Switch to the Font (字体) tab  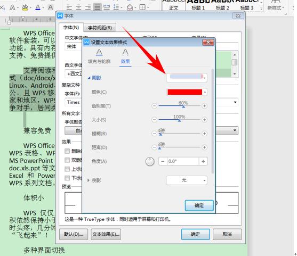click(x=71, y=28)
